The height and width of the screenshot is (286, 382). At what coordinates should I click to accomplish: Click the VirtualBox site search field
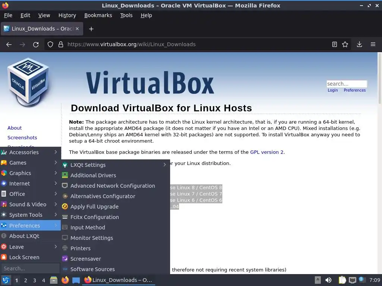(x=347, y=84)
